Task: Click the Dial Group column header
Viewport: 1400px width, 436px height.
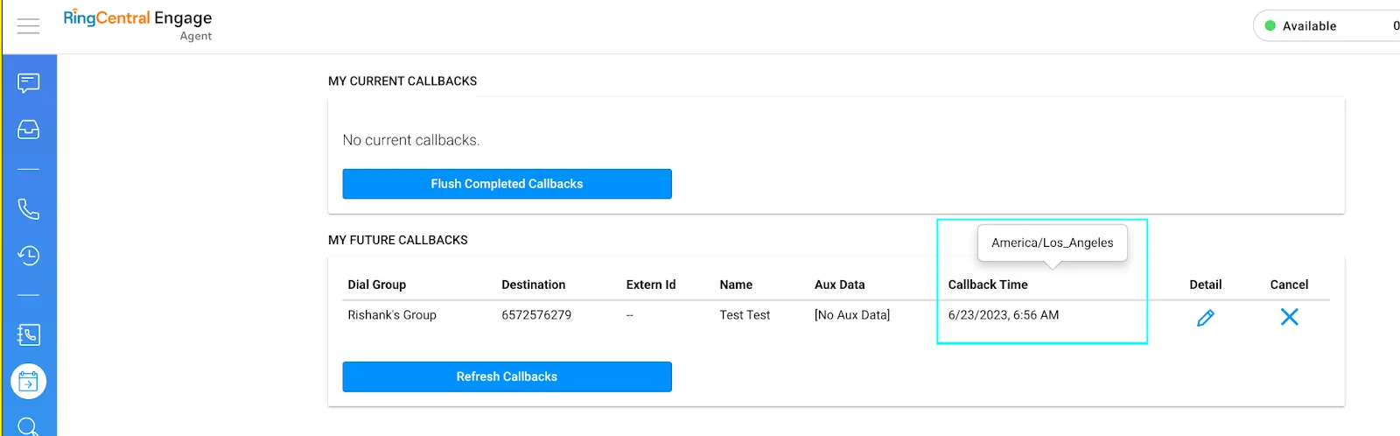Action: 376,285
